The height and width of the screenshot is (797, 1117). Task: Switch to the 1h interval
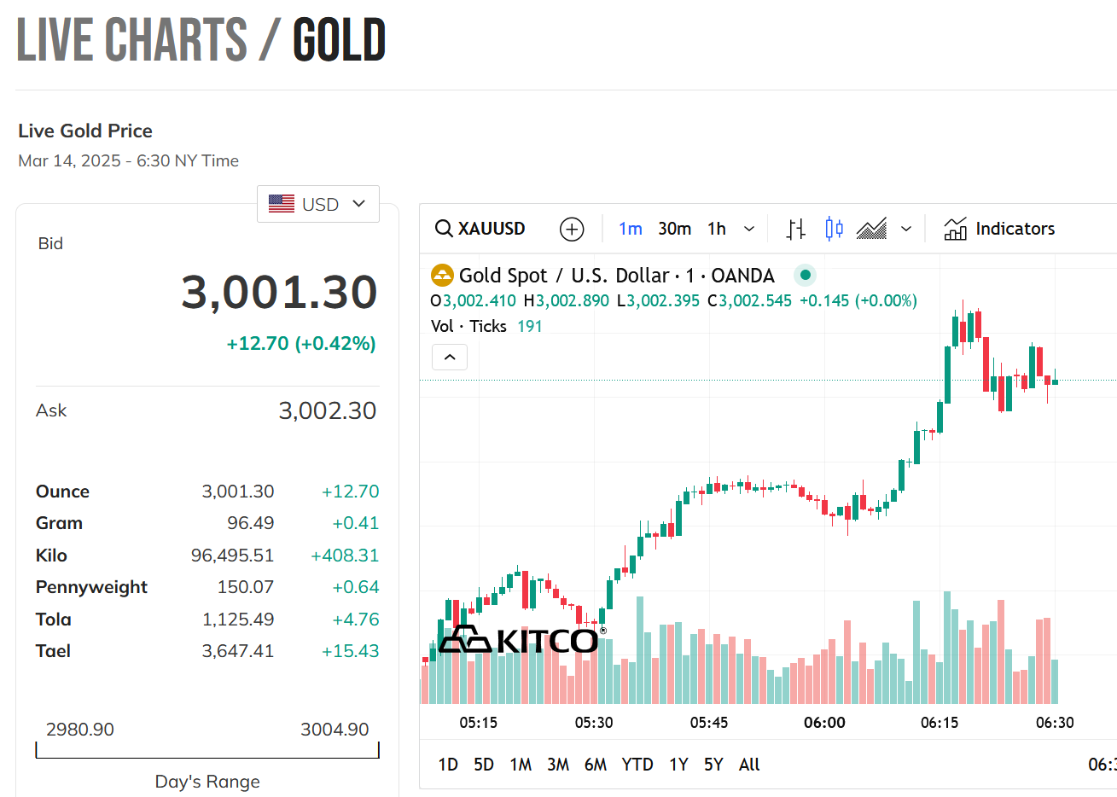(x=717, y=229)
